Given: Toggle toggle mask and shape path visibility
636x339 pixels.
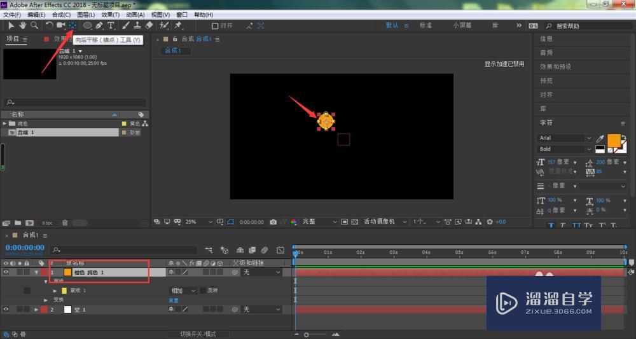Looking at the screenshot, I should pyautogui.click(x=230, y=222).
